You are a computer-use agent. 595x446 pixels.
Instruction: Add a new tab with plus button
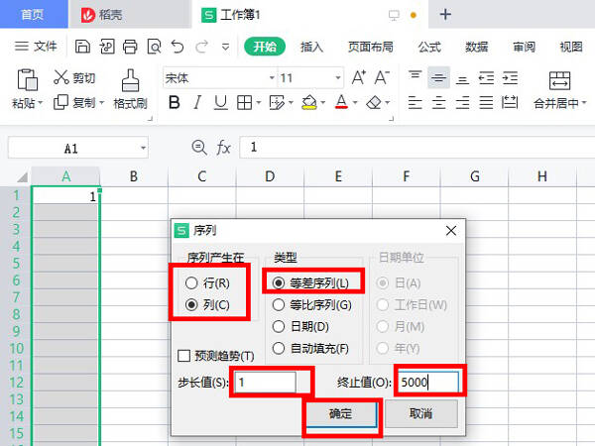[x=445, y=15]
